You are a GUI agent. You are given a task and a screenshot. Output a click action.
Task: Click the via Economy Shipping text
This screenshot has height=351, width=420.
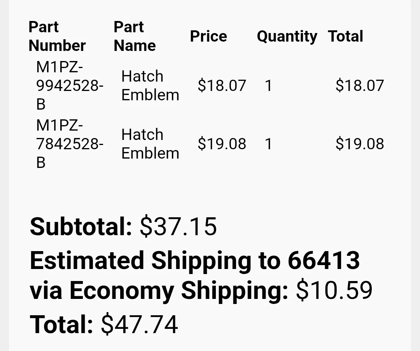tap(159, 291)
